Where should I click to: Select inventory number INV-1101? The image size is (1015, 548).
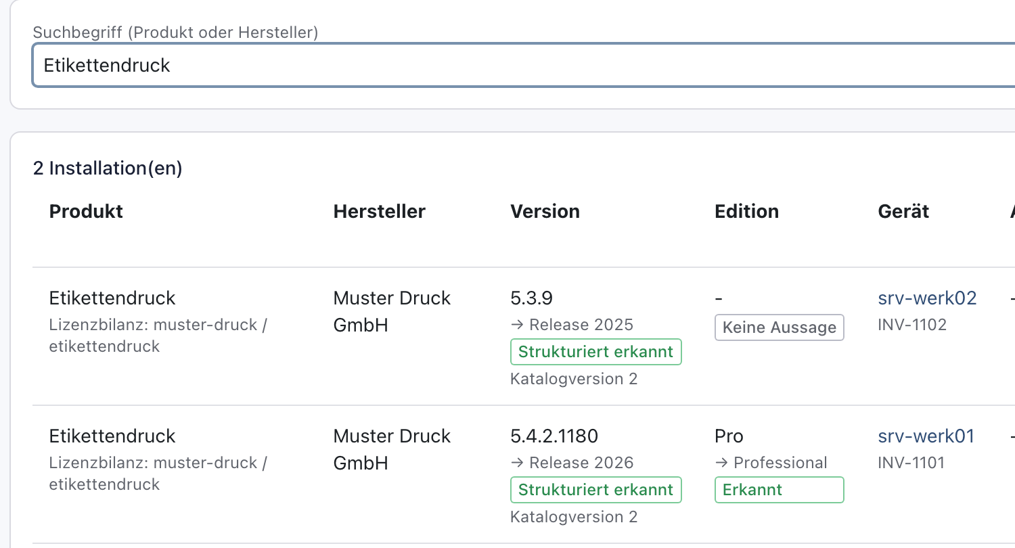click(x=911, y=463)
